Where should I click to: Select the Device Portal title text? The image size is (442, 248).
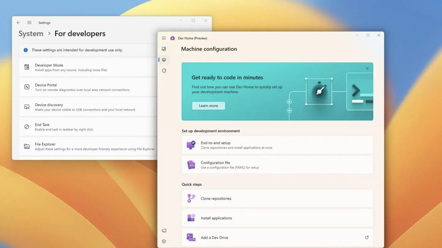click(46, 85)
